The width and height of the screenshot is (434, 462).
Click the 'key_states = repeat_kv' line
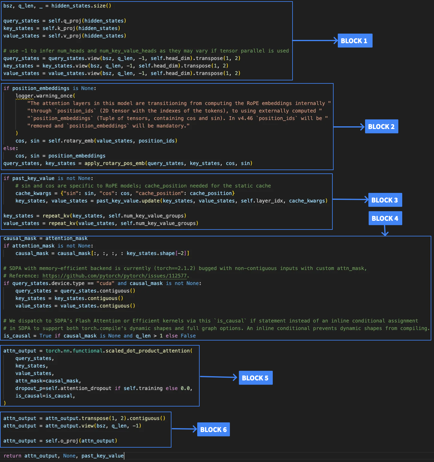coord(95,216)
